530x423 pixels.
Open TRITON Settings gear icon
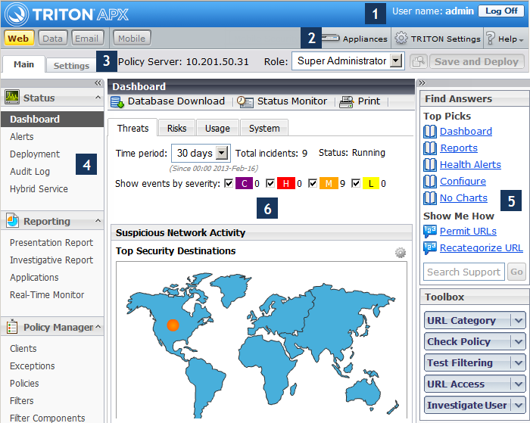point(401,38)
